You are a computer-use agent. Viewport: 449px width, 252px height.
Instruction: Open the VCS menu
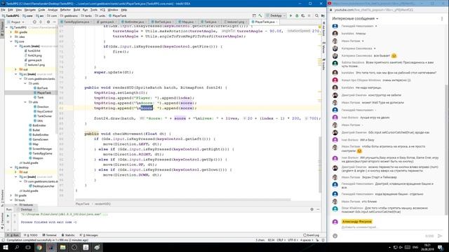102,10
